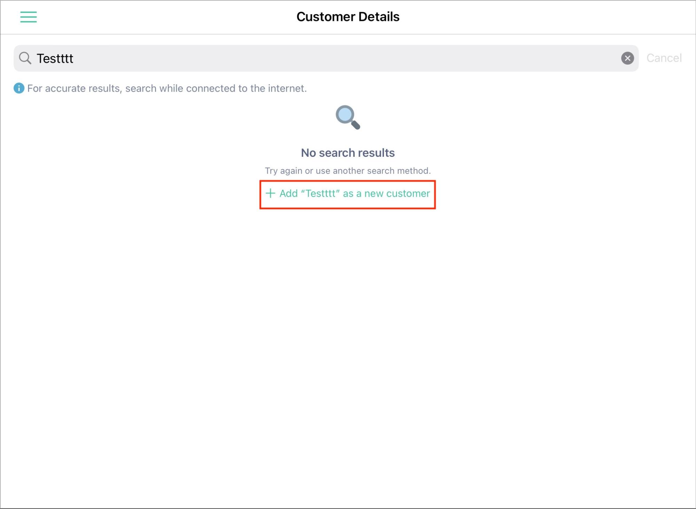Click the magnifier icon inside search bar
This screenshot has width=696, height=509.
tap(25, 58)
